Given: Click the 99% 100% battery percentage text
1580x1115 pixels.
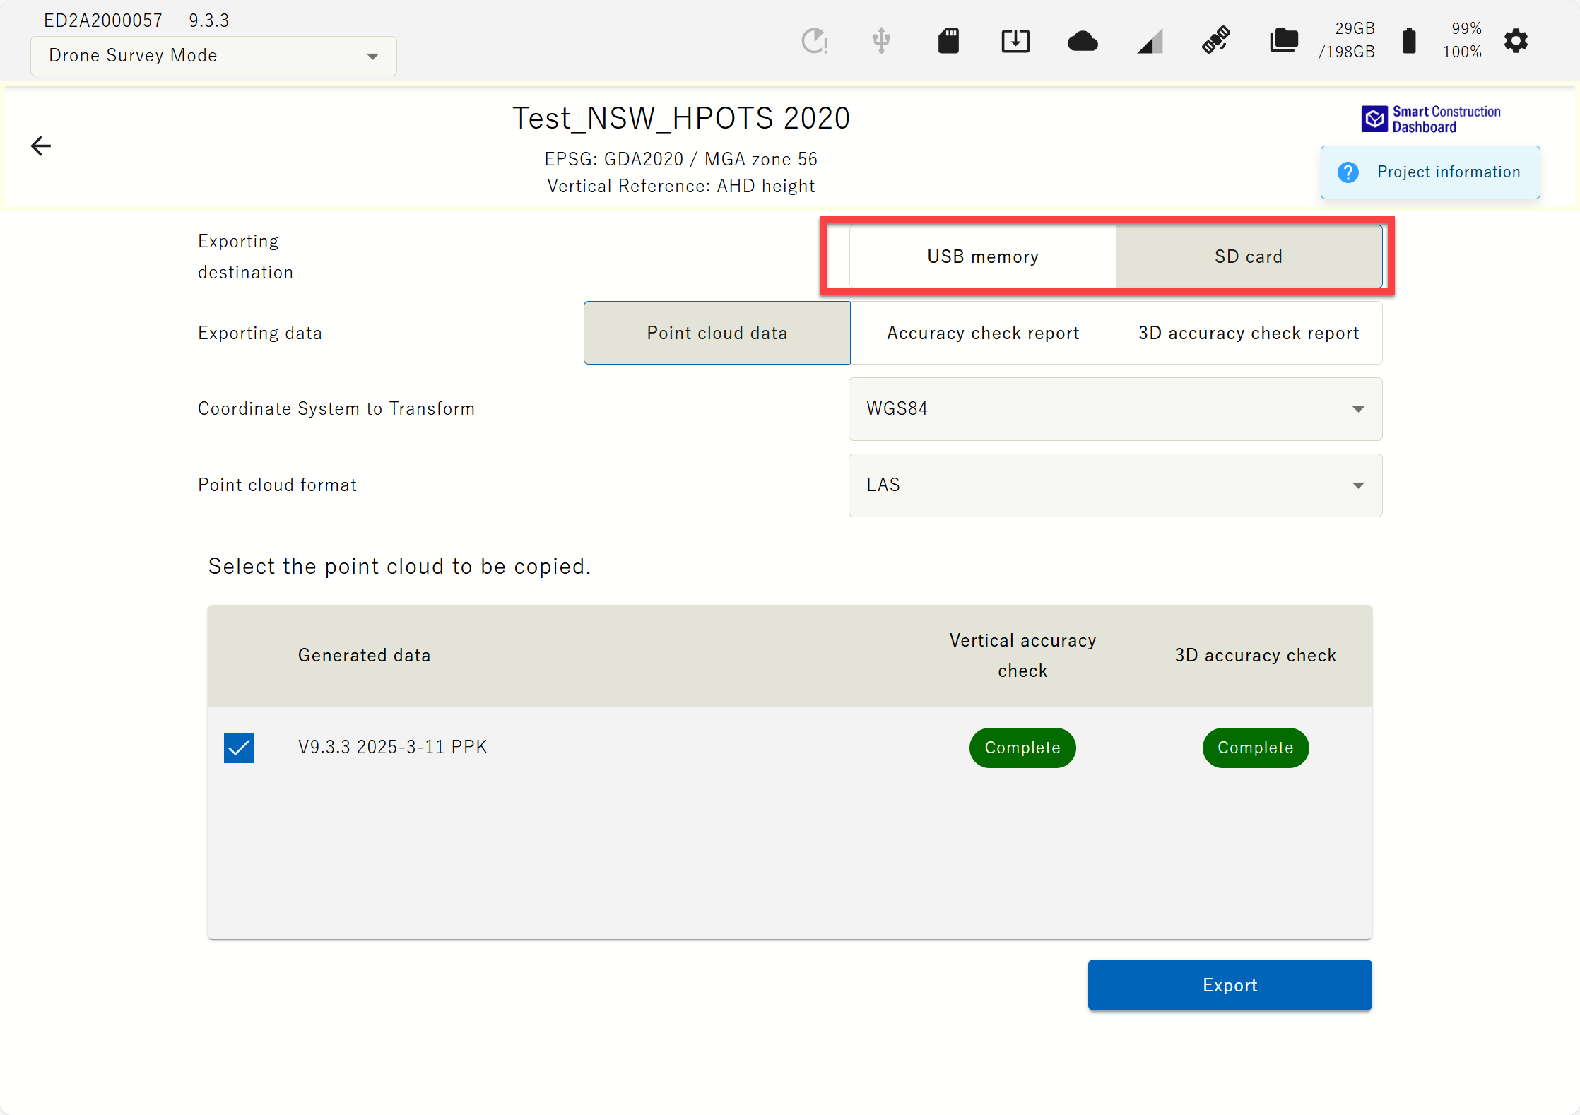Looking at the screenshot, I should point(1462,40).
